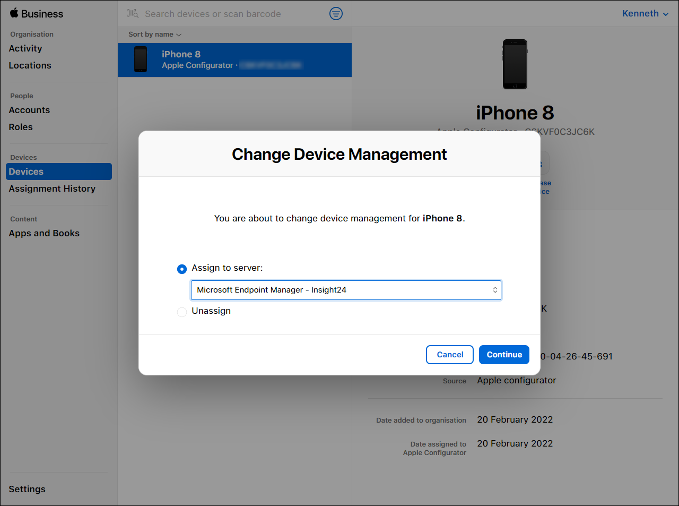Click the large iPhone 8 device image
The height and width of the screenshot is (506, 679).
pos(515,64)
